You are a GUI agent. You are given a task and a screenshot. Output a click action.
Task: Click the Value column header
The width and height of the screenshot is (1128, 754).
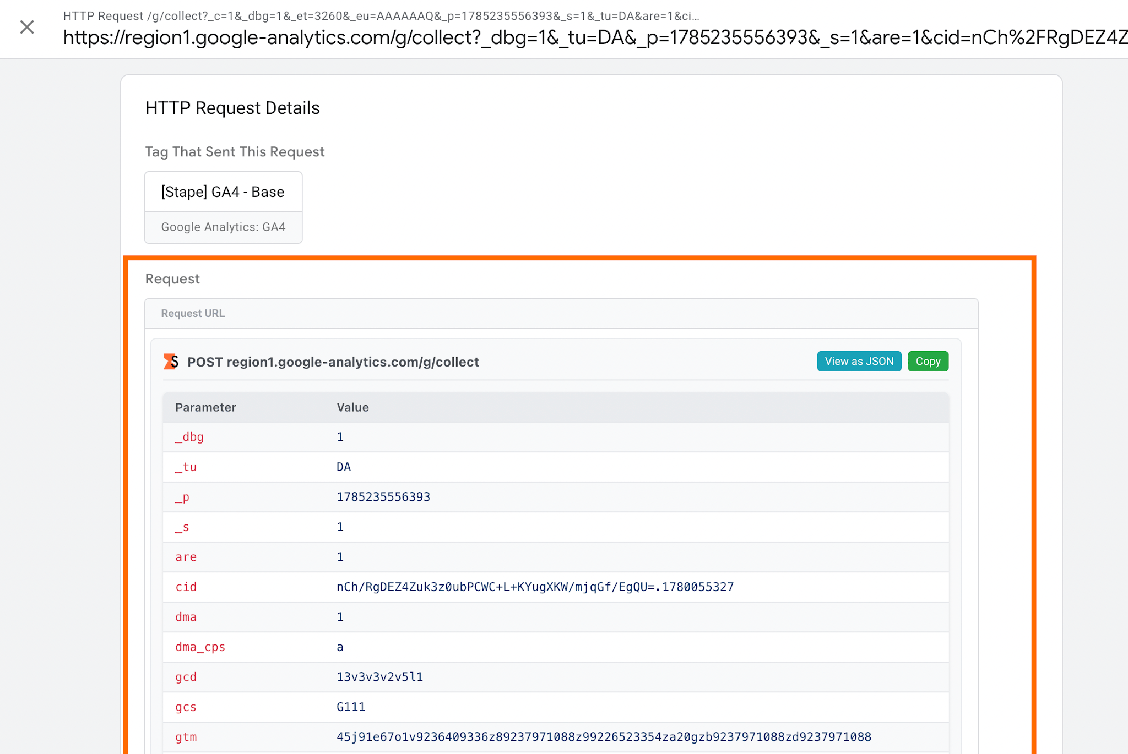(x=352, y=407)
